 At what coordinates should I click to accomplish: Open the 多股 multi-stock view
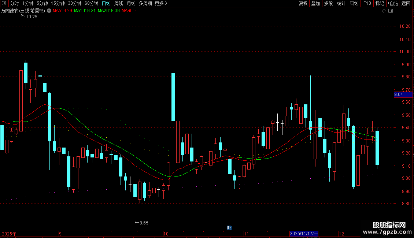(x=328, y=3)
